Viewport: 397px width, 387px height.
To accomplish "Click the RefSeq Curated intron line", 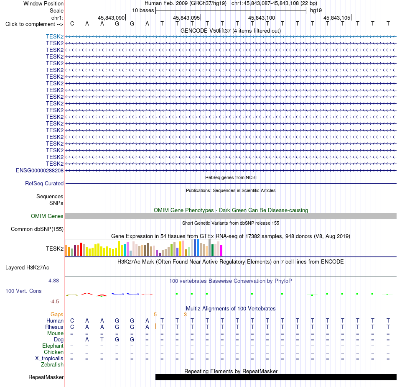I will coord(231,183).
